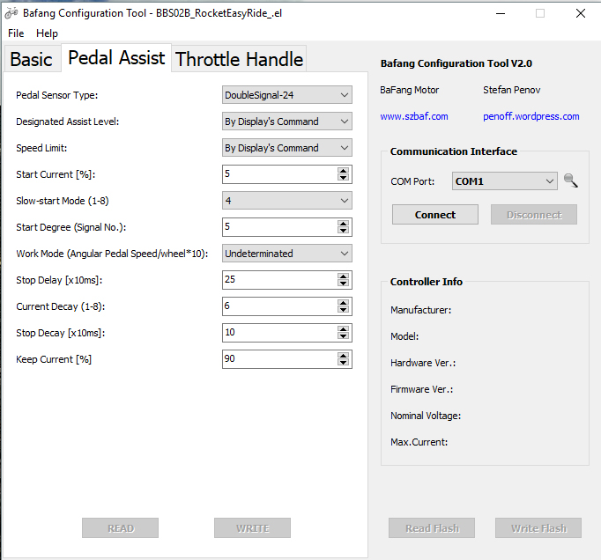Expand the Designated Assist Level dropdown
Image resolution: width=601 pixels, height=560 pixels.
[x=286, y=122]
